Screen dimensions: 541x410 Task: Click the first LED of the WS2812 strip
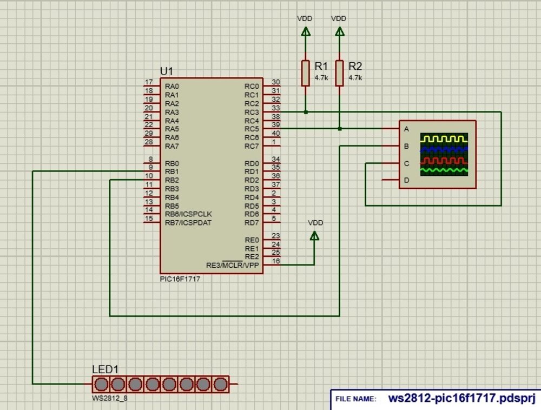click(x=101, y=384)
